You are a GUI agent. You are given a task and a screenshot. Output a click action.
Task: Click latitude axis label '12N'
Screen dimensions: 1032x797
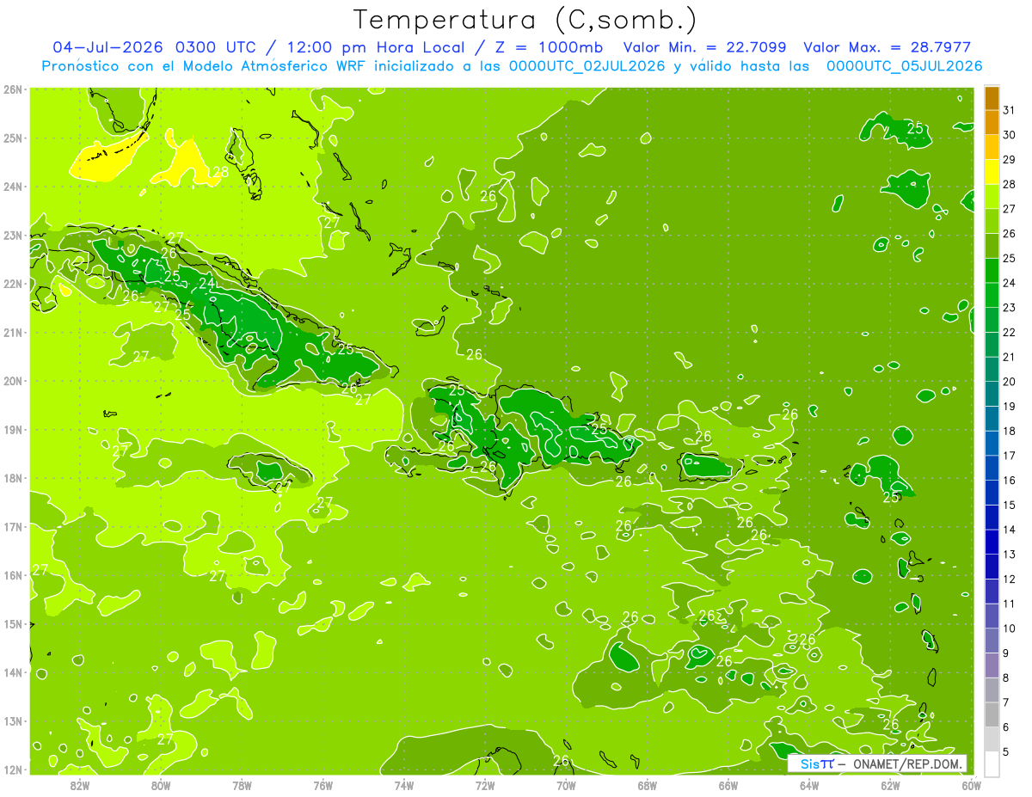click(x=13, y=769)
